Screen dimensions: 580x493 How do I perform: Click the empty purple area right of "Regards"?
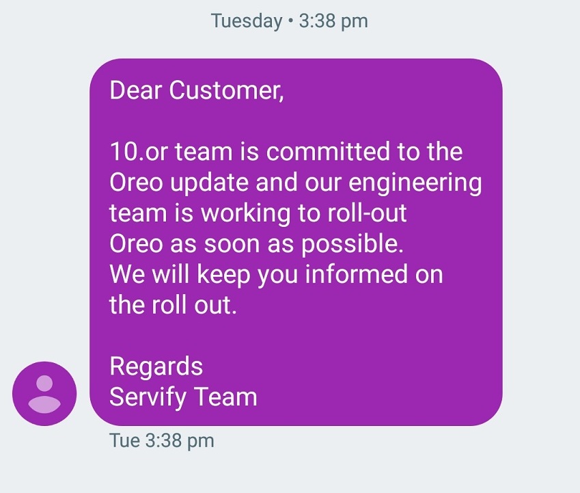(x=355, y=366)
